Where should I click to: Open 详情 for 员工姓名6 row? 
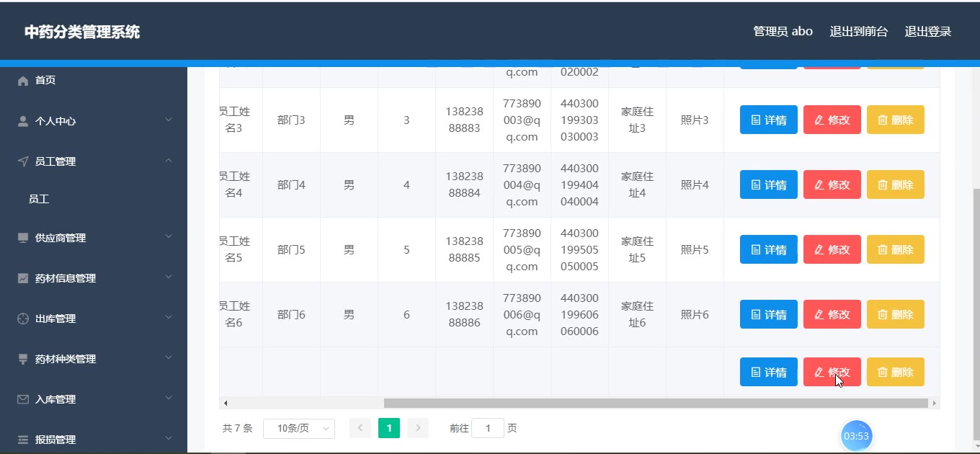pos(769,314)
